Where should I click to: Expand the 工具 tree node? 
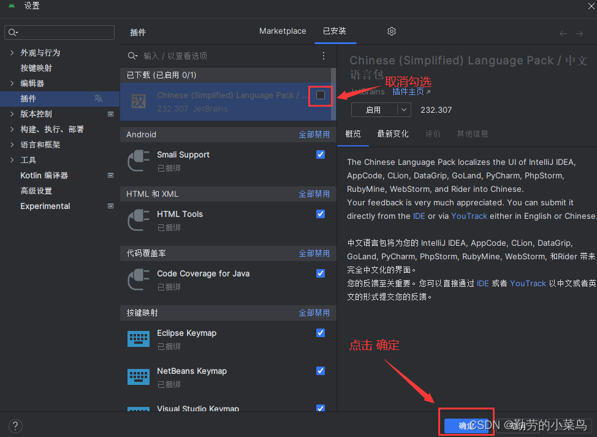(x=12, y=160)
